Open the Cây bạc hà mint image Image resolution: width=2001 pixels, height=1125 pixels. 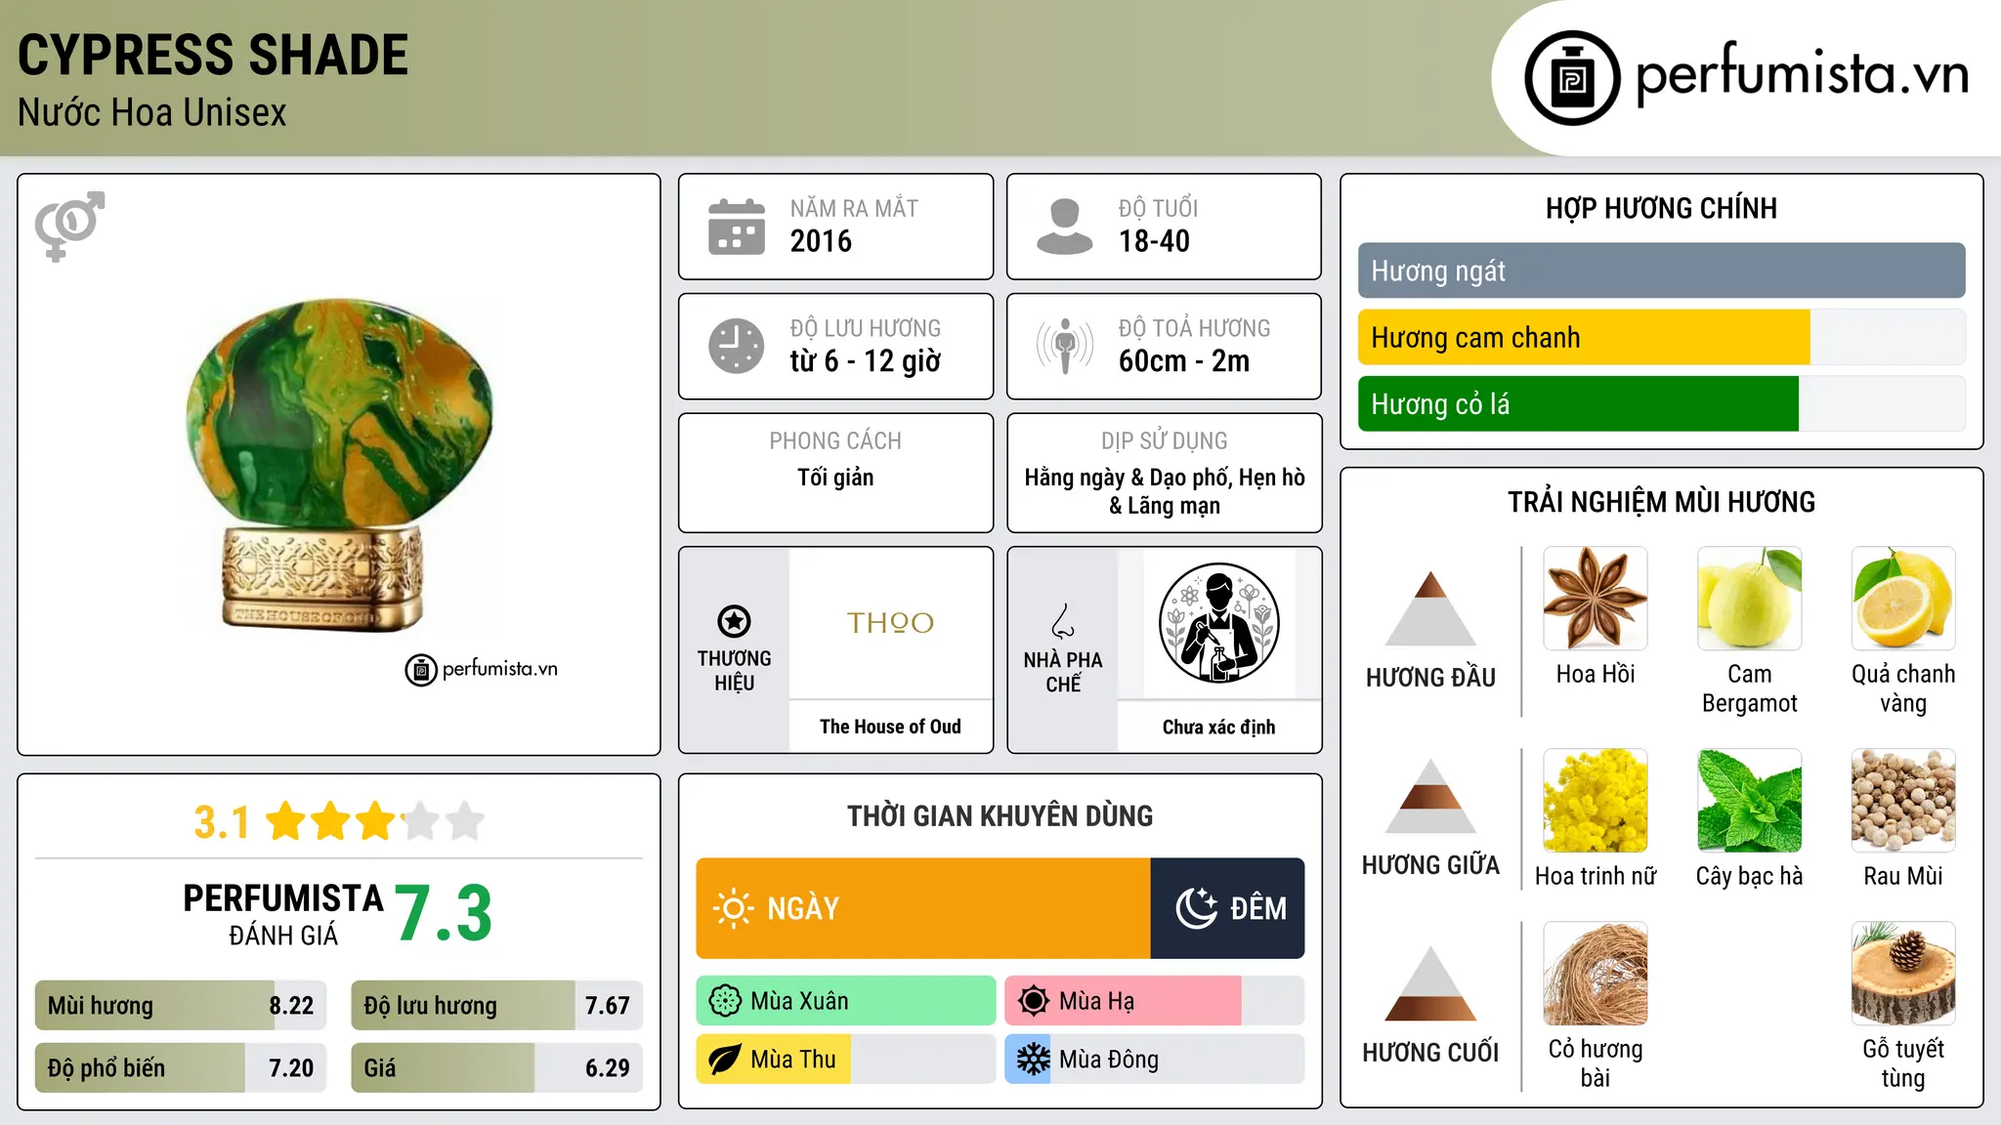(x=1749, y=801)
